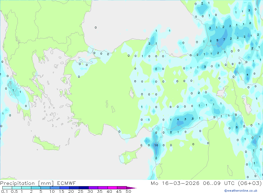This screenshot has height=193, width=263.
Task: Click the over-50 mm arrow tip of legend
Action: [x=131, y=188]
